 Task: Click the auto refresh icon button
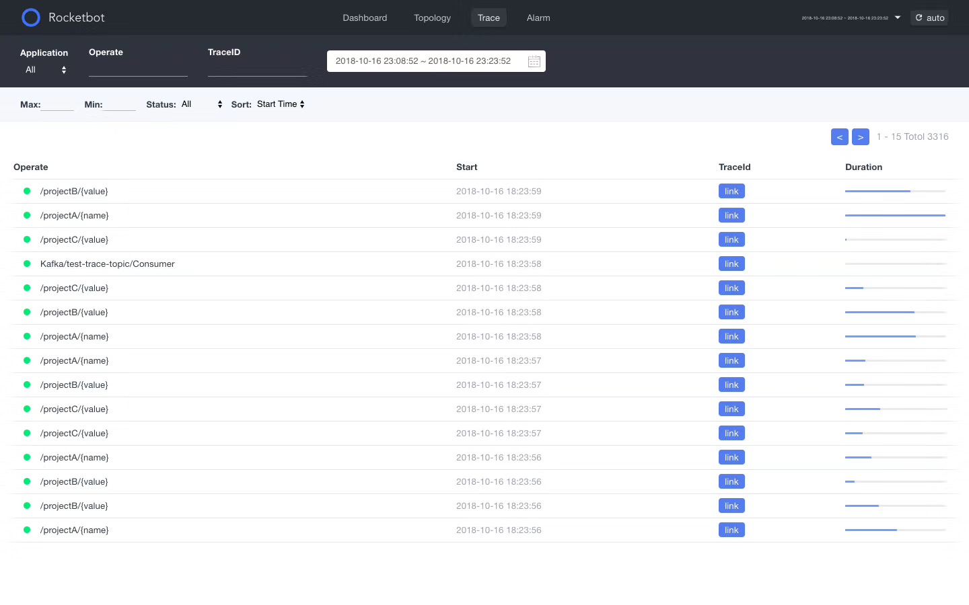[x=929, y=17]
